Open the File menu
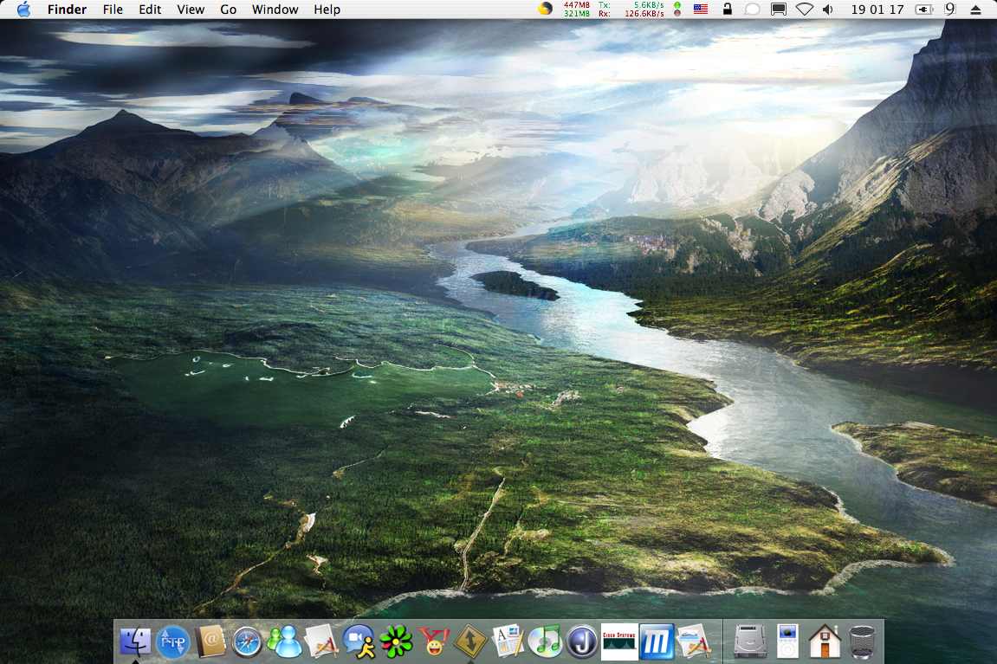The width and height of the screenshot is (997, 664). (x=113, y=10)
